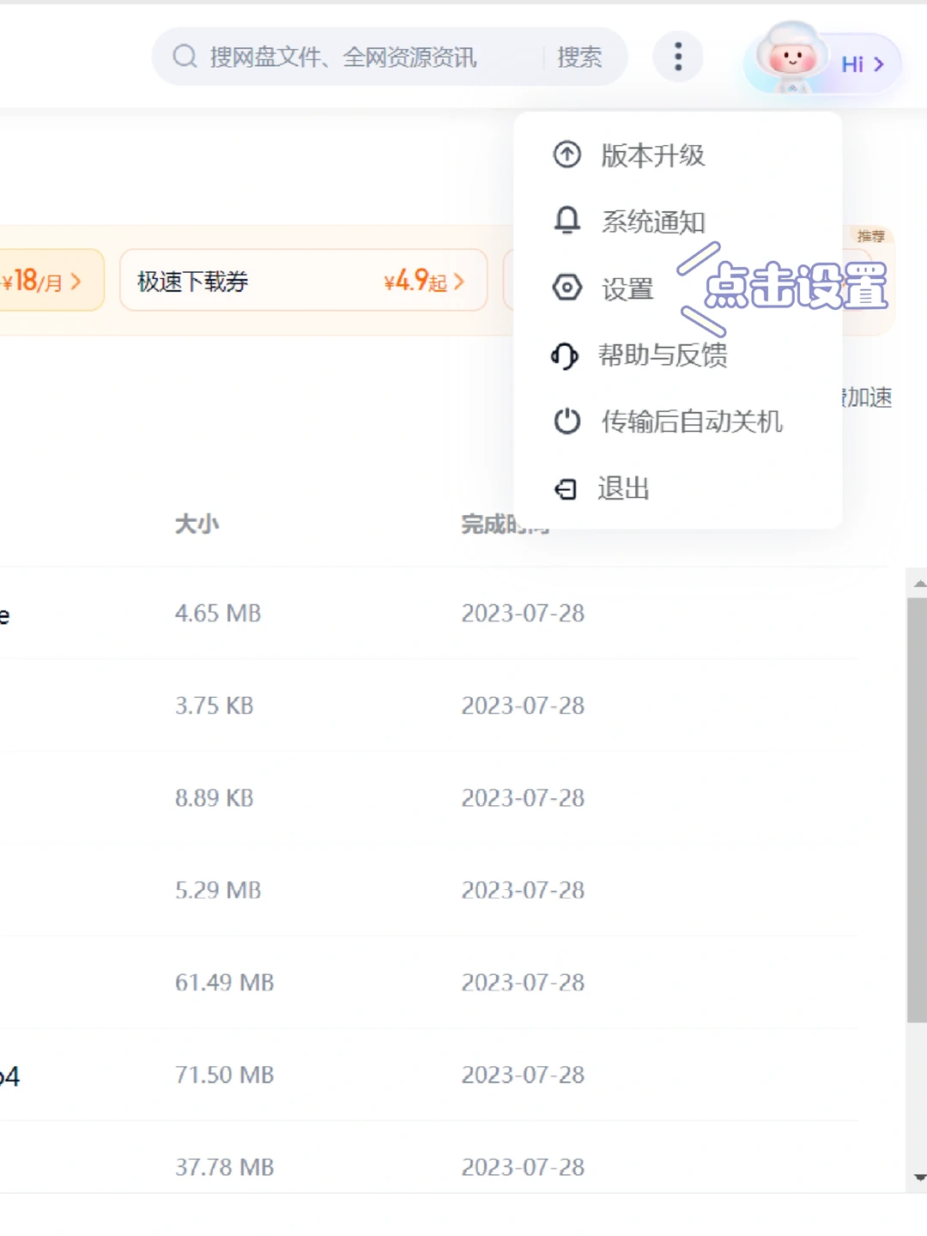Click the 搜索 search button
The image size is (927, 1236).
pyautogui.click(x=580, y=55)
